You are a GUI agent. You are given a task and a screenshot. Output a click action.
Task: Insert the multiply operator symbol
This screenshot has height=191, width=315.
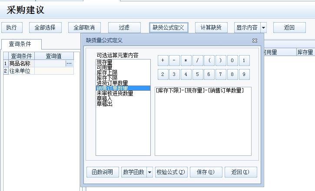pos(186,61)
